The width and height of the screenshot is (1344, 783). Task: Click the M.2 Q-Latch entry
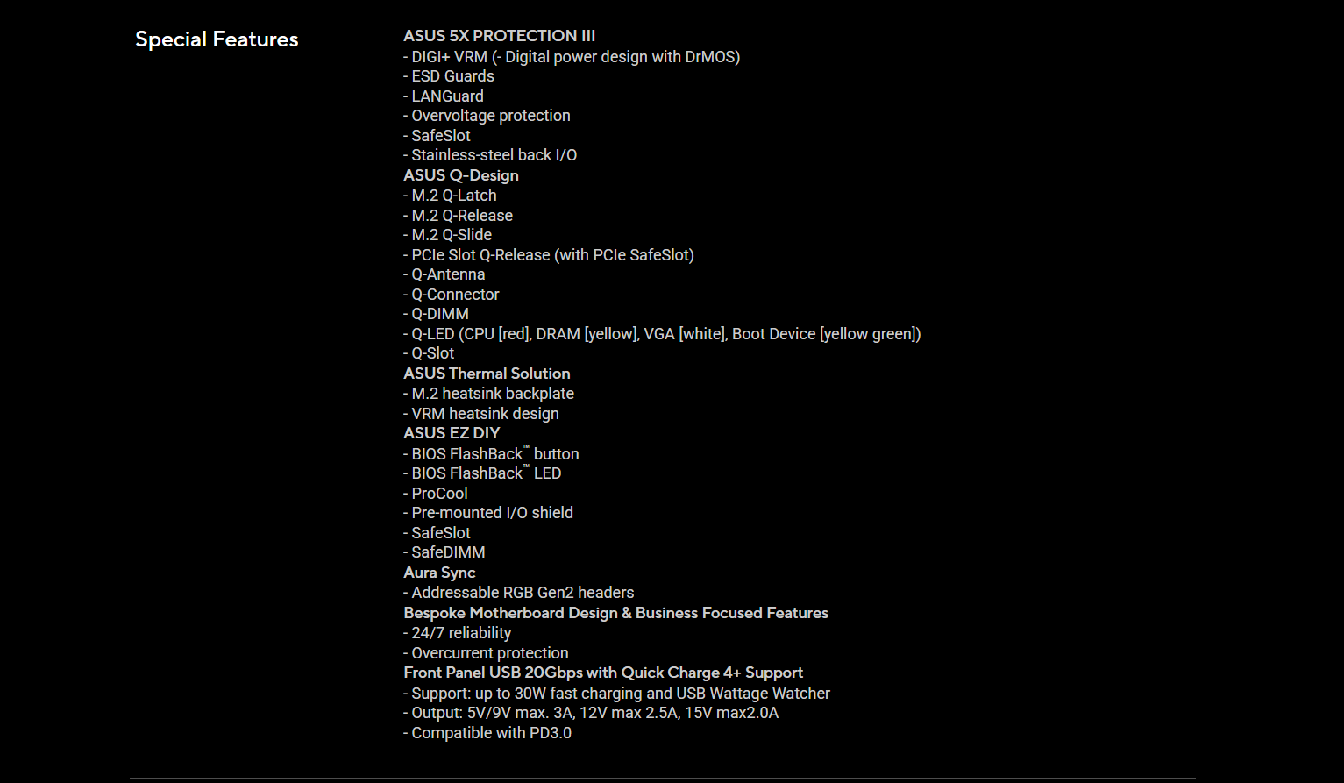click(450, 196)
